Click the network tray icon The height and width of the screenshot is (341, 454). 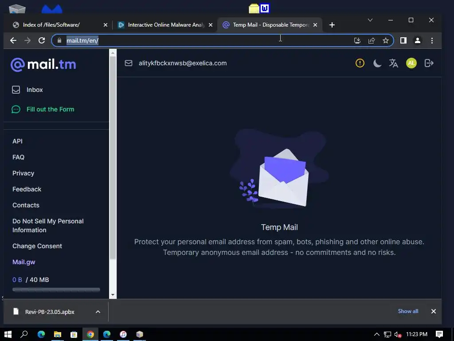(387, 334)
